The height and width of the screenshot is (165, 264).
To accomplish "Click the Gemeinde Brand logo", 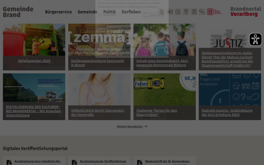I will pos(18,12).
